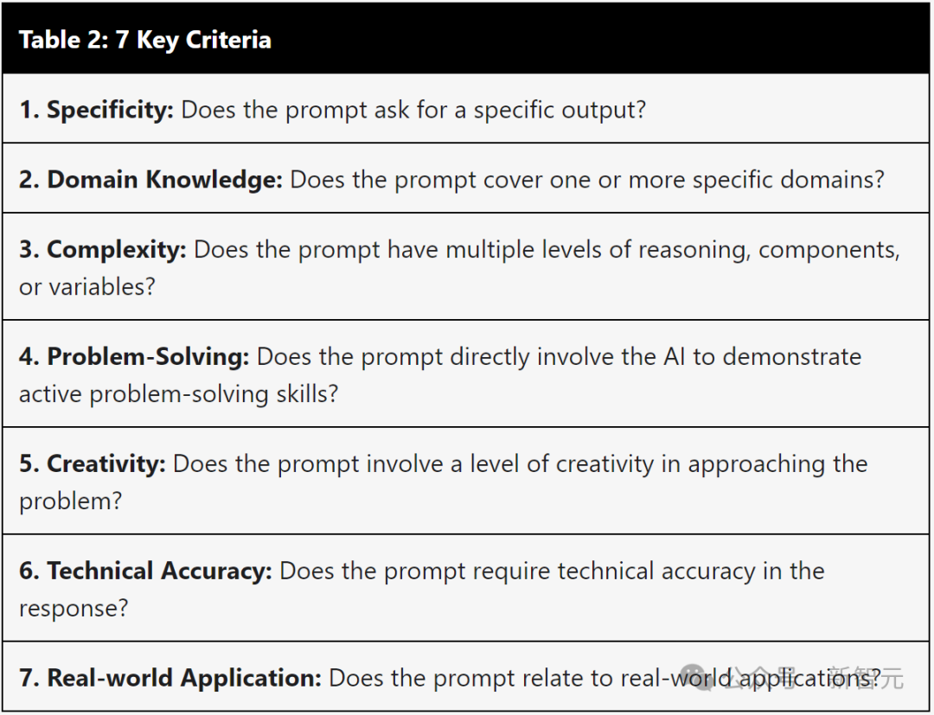Select the Complexity criterion row
Image resolution: width=934 pixels, height=715 pixels.
click(x=466, y=266)
